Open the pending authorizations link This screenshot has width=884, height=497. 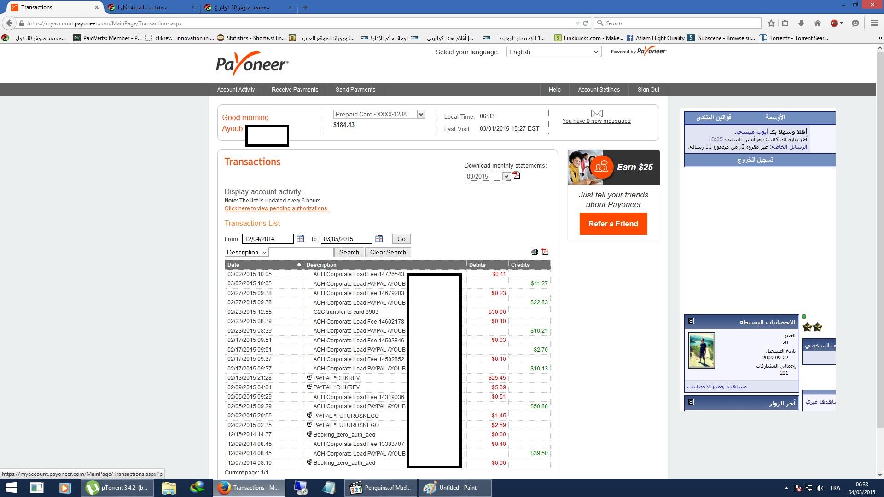[276, 208]
